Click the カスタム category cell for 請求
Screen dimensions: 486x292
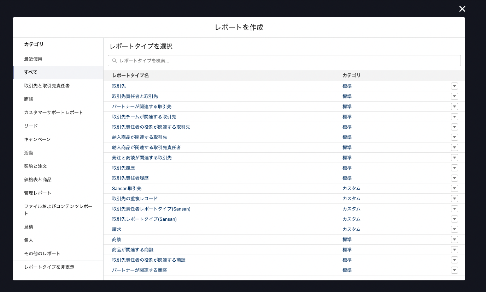click(351, 229)
